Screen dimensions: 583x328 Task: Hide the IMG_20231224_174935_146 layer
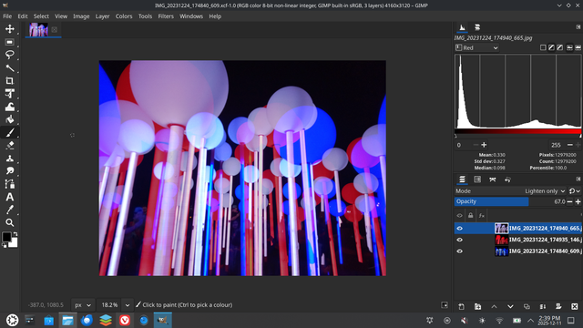pos(459,240)
